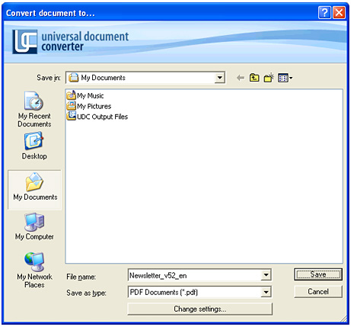The image size is (351, 327).
Task: Click the back arrow navigation icon
Action: click(x=240, y=78)
